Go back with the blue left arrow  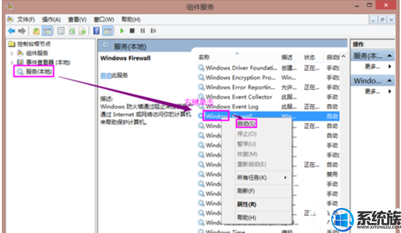(x=12, y=31)
